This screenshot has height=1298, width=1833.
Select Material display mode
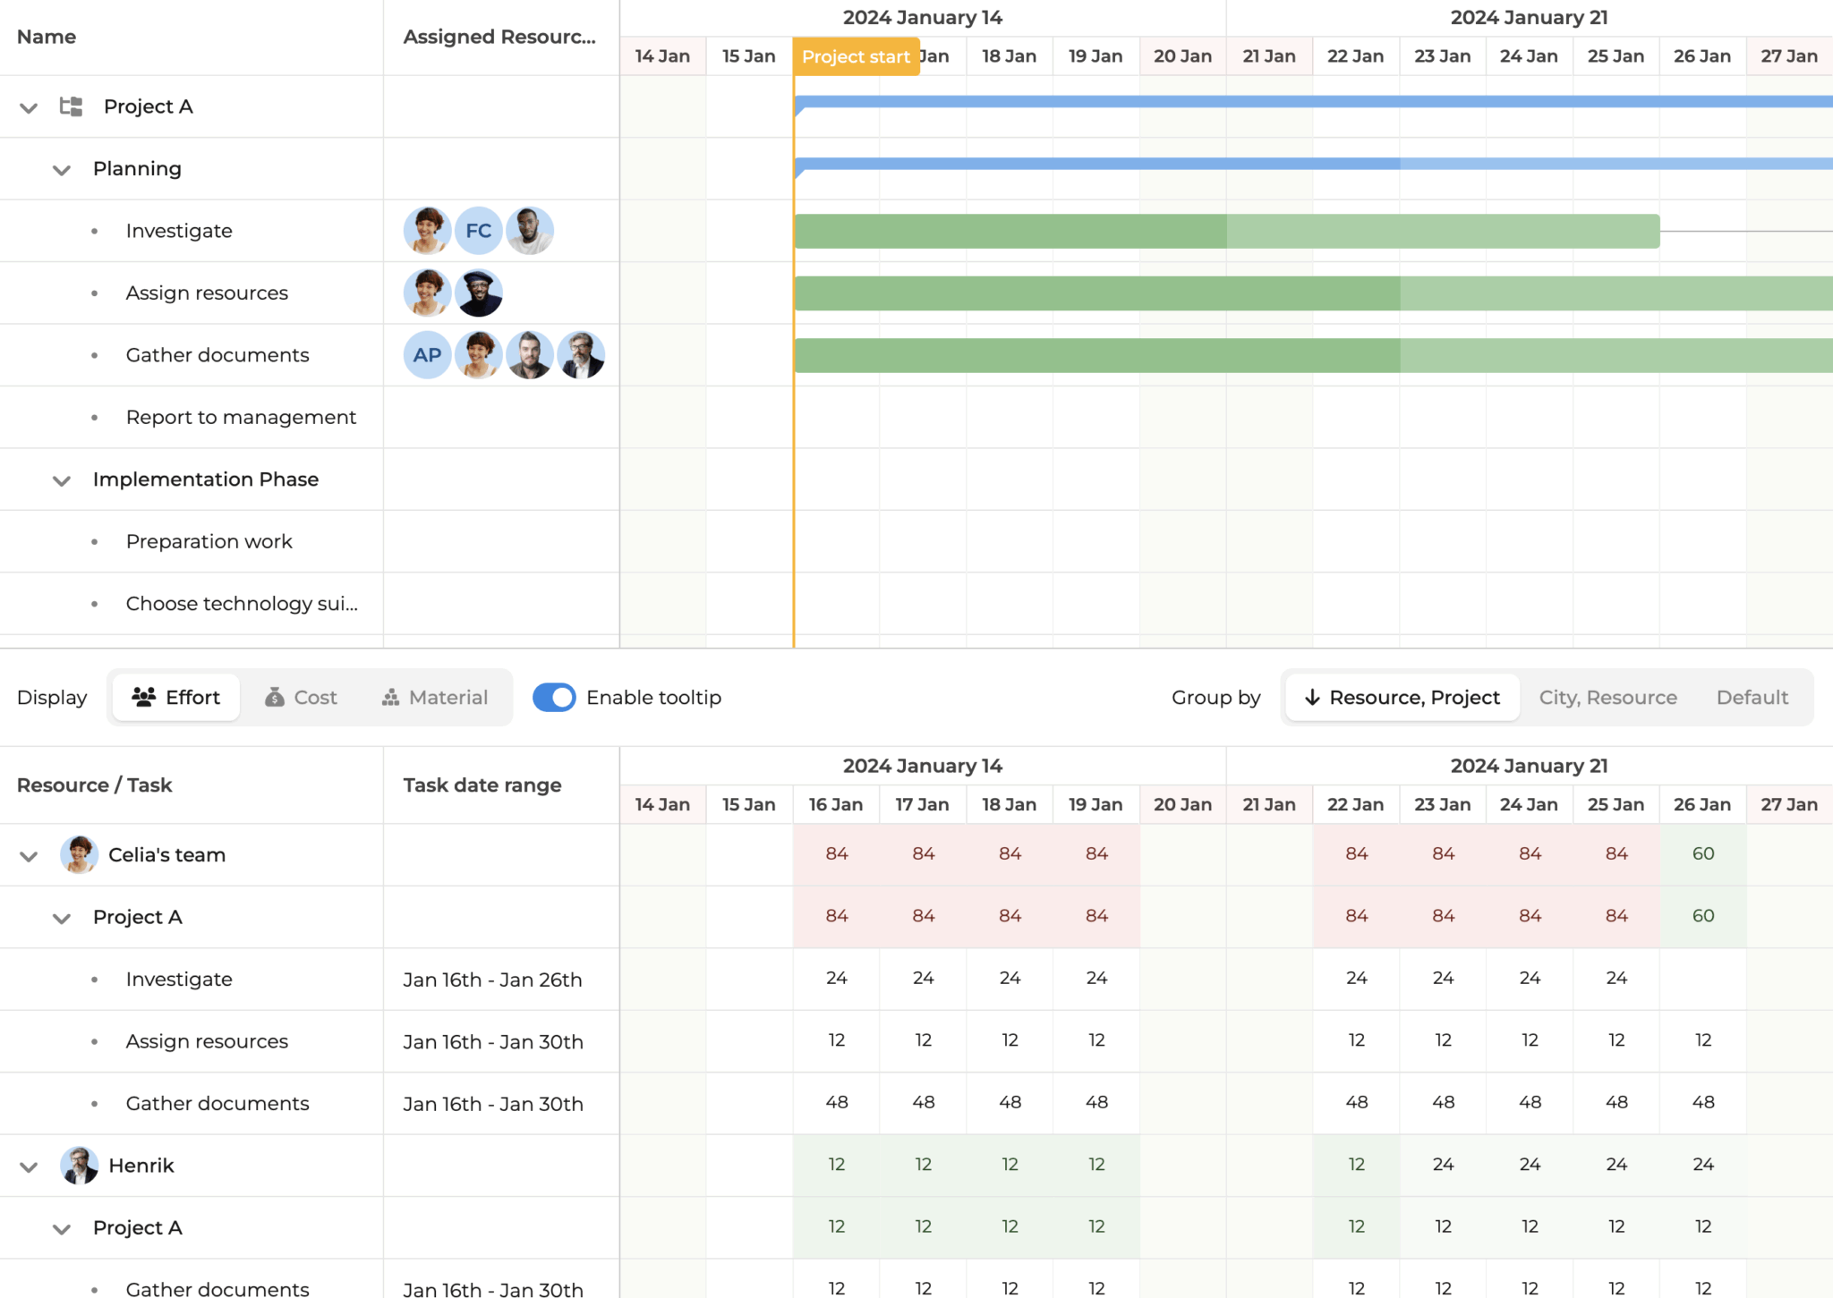coord(435,697)
